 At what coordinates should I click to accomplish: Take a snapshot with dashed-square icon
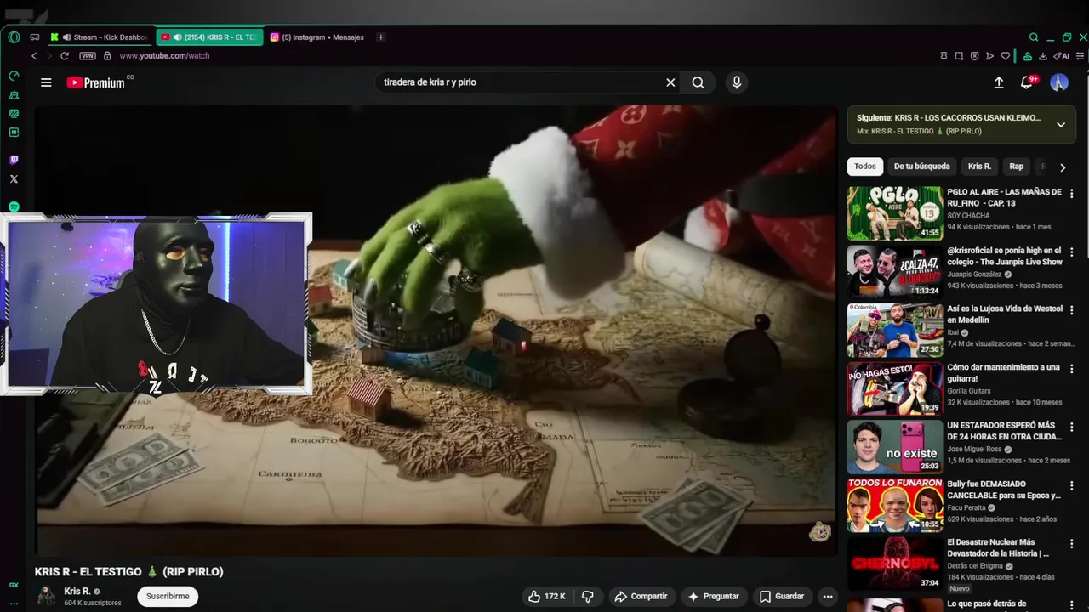pyautogui.click(x=959, y=56)
